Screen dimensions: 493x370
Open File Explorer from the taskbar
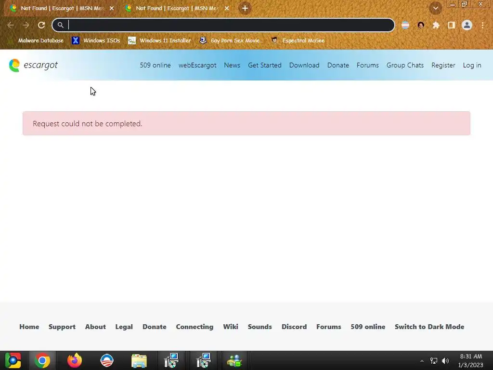tap(139, 360)
